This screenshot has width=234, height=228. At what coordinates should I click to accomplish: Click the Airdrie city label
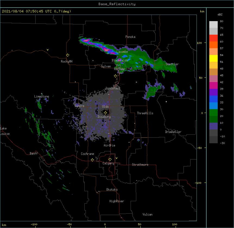point(110,145)
